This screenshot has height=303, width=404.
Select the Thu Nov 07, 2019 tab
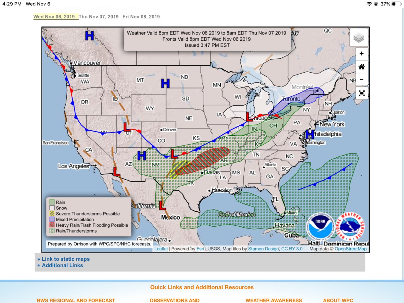tap(98, 17)
